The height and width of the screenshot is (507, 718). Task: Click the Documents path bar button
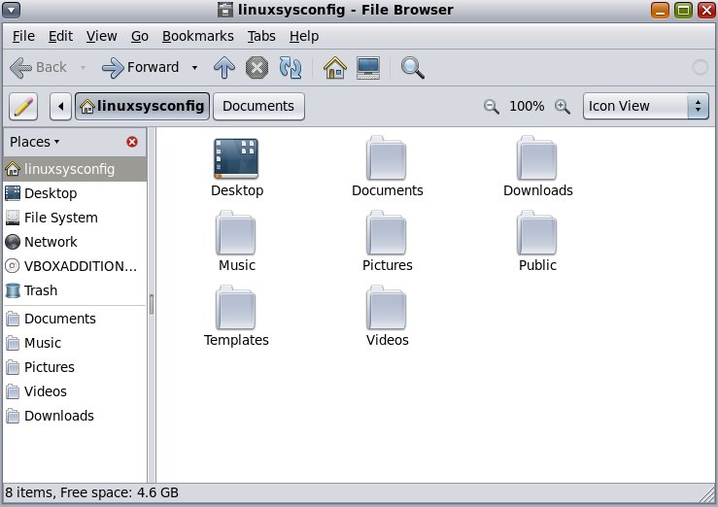coord(258,106)
